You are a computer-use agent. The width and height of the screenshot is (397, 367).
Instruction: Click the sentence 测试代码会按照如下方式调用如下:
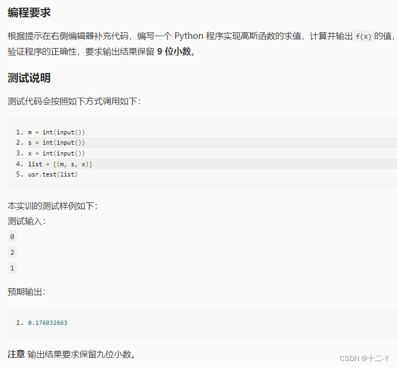coord(74,101)
